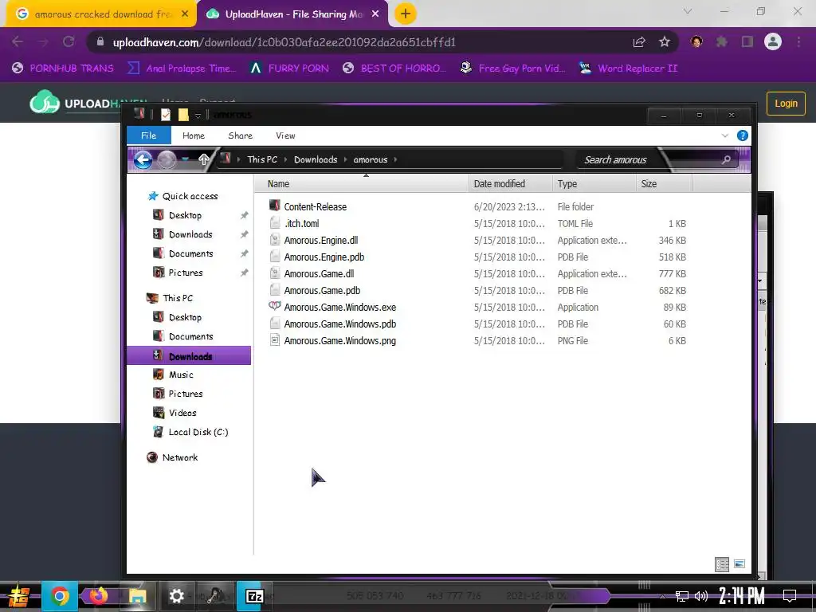Expand breadcrumb arrow after This PC

tap(286, 159)
